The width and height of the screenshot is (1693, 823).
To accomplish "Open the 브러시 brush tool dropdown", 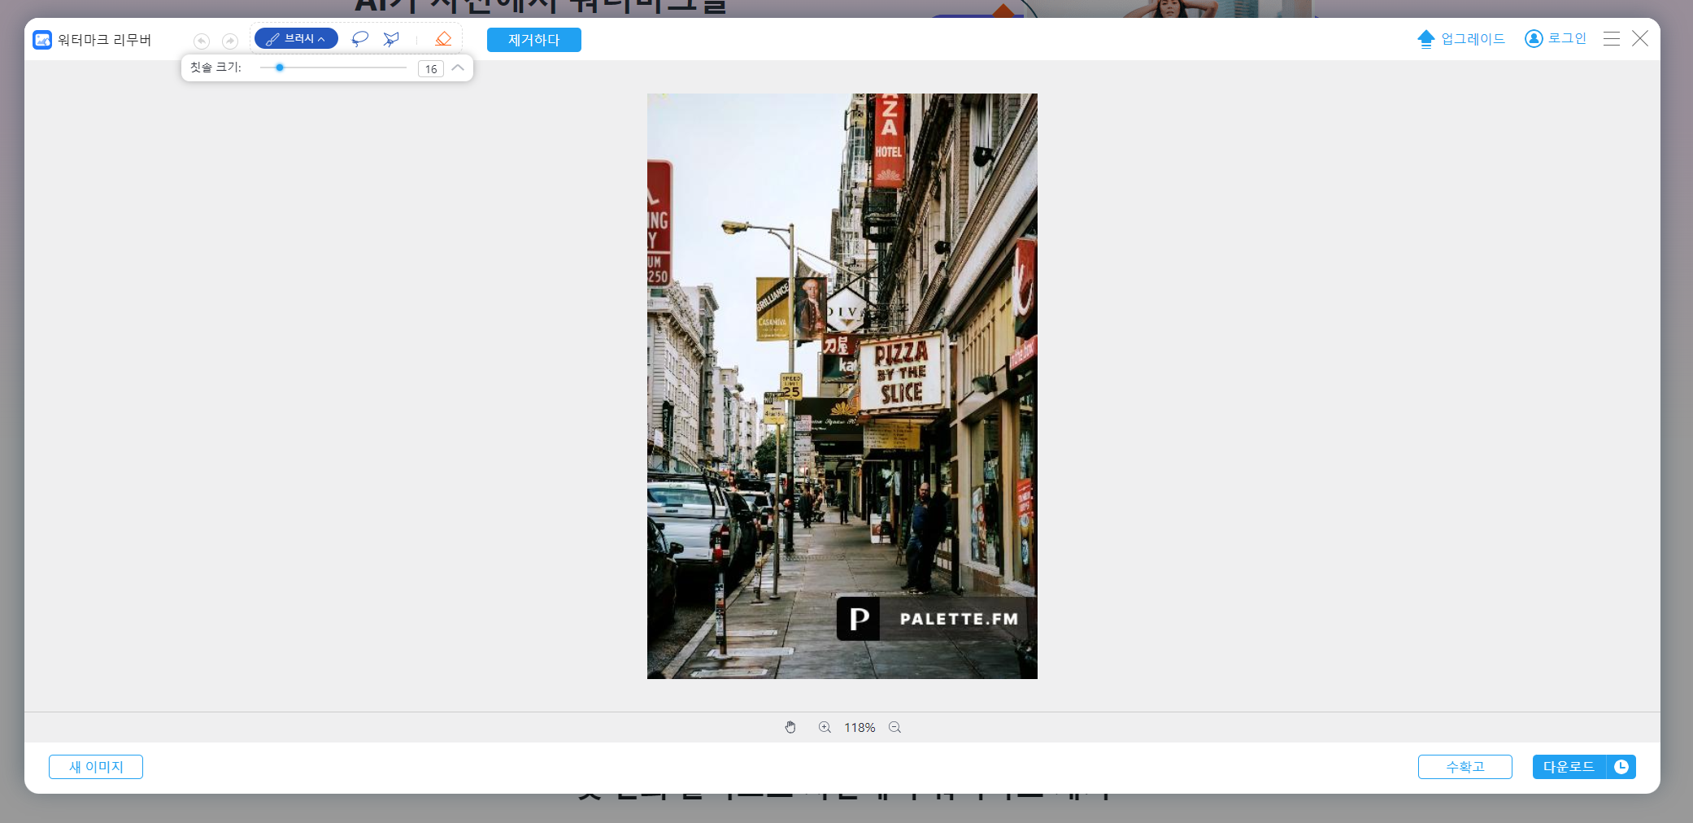I will 296,38.
